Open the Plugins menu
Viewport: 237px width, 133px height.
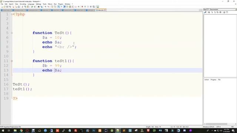coord(61,4)
